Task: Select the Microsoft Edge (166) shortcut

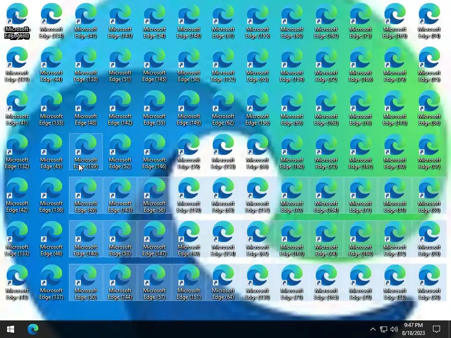Action: click(x=361, y=64)
